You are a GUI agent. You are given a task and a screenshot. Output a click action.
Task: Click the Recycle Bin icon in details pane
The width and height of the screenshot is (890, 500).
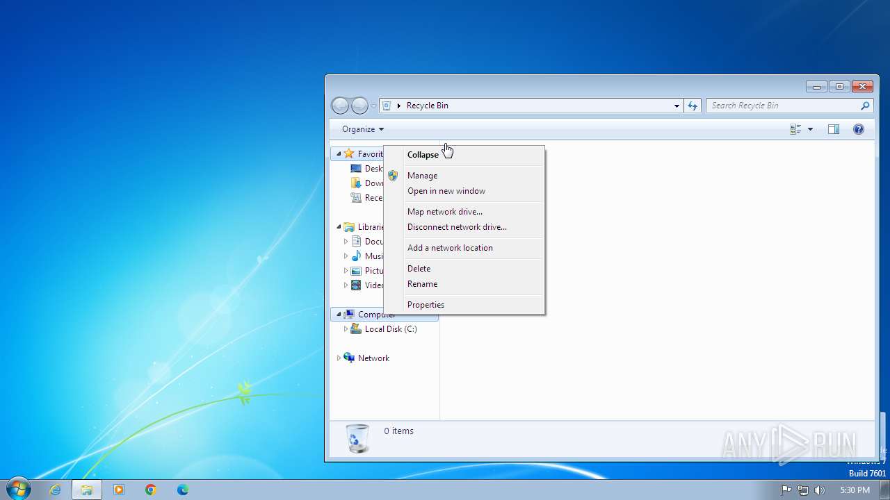(357, 438)
